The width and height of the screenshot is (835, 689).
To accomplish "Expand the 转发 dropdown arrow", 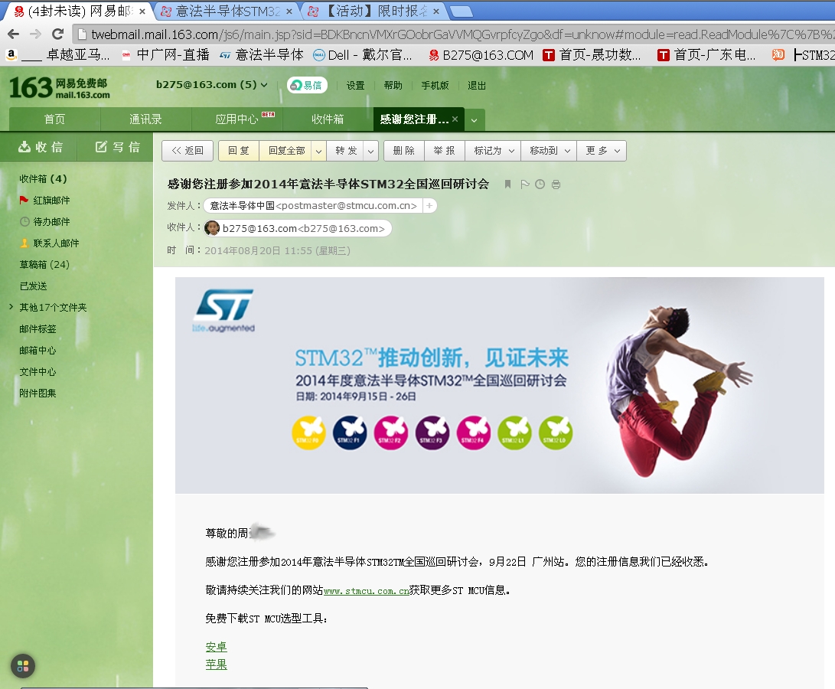I will coord(371,152).
